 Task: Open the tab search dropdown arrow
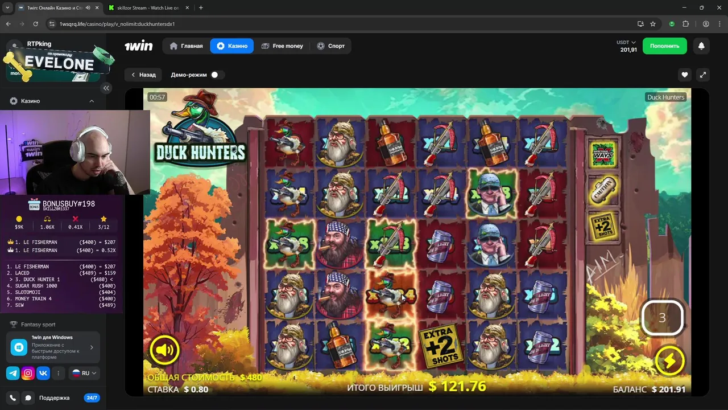click(x=7, y=8)
